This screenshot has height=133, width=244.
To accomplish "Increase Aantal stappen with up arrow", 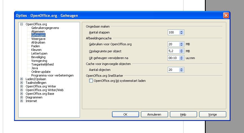I will click(181, 31).
